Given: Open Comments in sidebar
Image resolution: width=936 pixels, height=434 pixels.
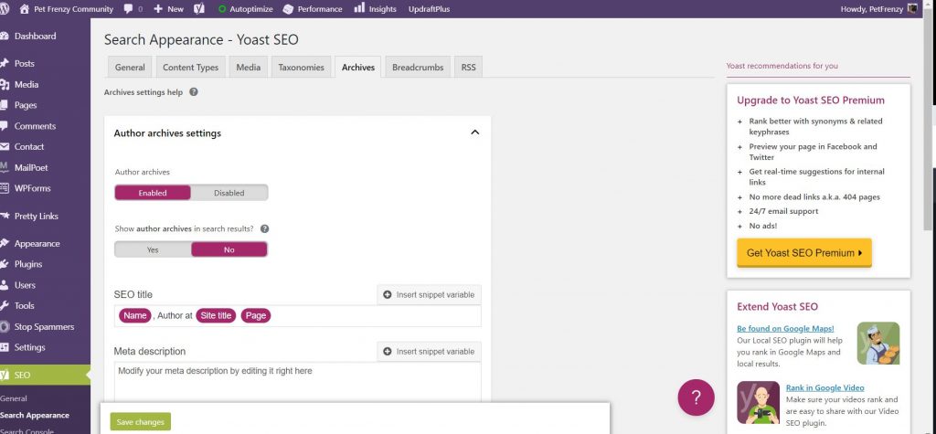Looking at the screenshot, I should (35, 126).
